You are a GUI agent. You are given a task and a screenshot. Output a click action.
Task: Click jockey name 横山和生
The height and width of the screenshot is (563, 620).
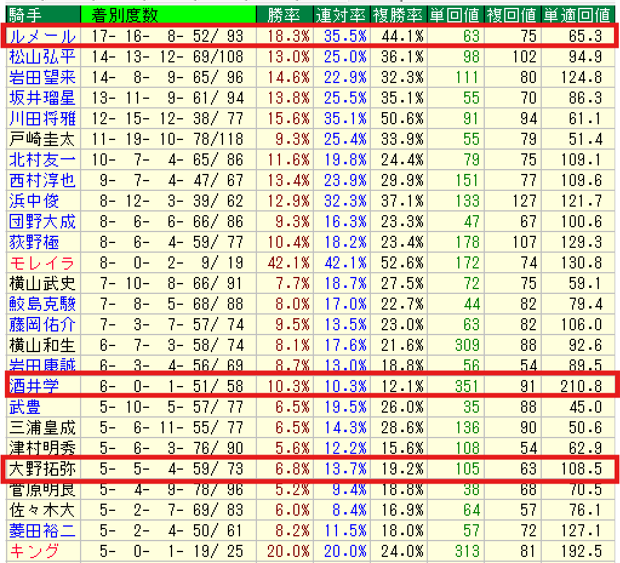[42, 345]
